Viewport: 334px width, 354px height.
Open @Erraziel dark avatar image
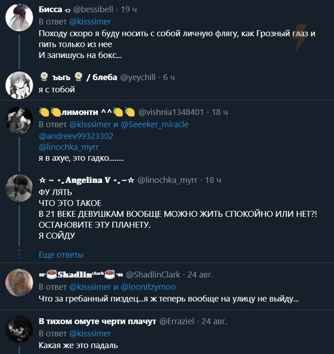click(x=19, y=329)
